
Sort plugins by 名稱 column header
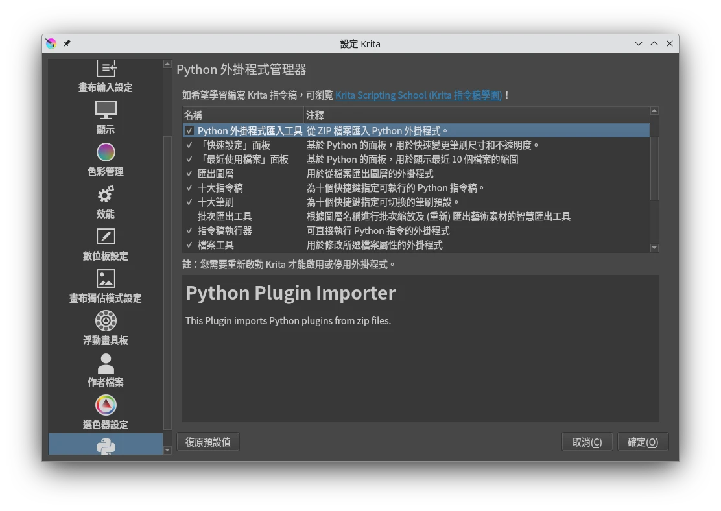coord(242,115)
